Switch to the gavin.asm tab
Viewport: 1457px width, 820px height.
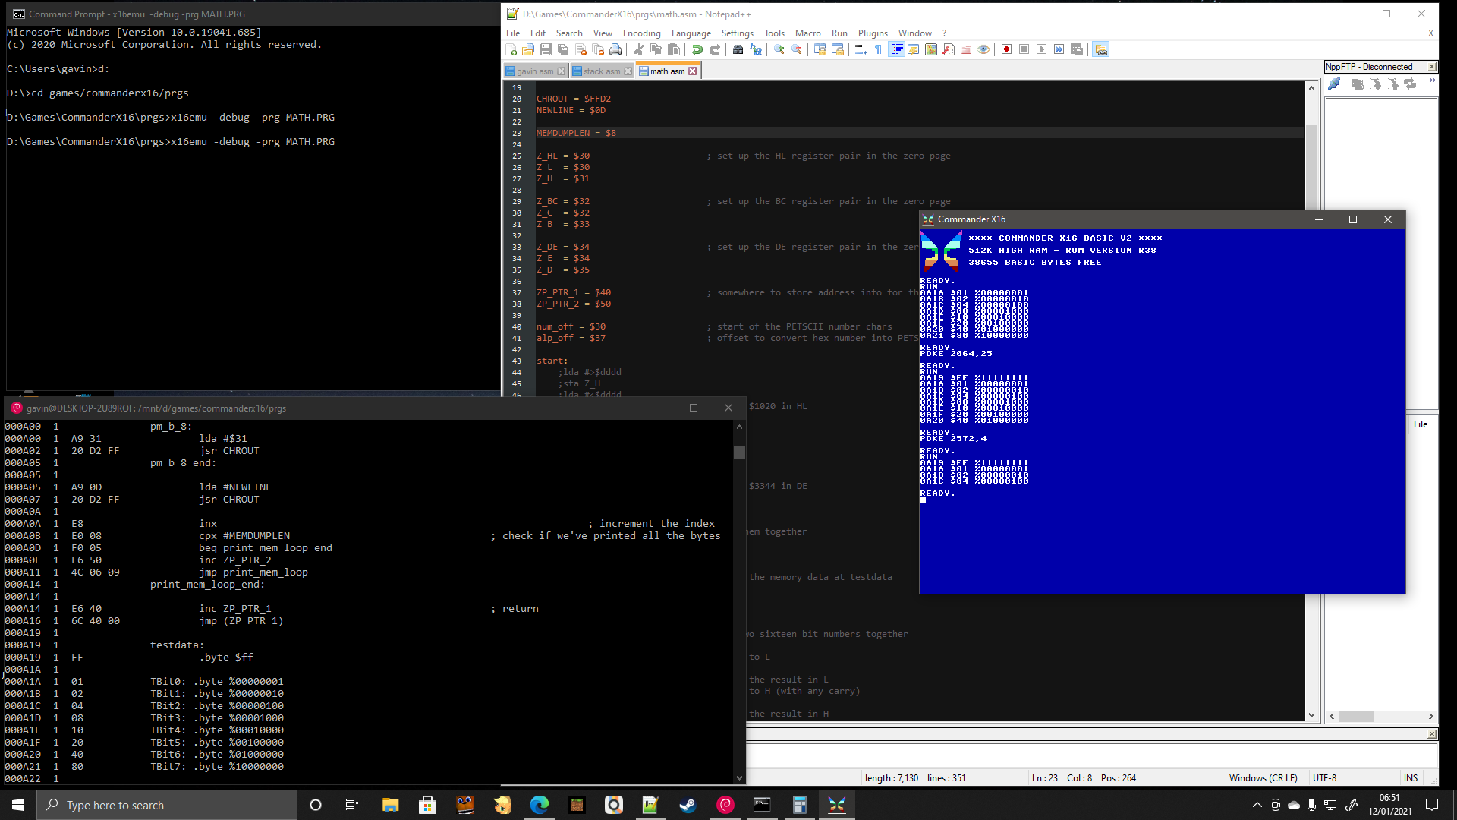(x=535, y=71)
